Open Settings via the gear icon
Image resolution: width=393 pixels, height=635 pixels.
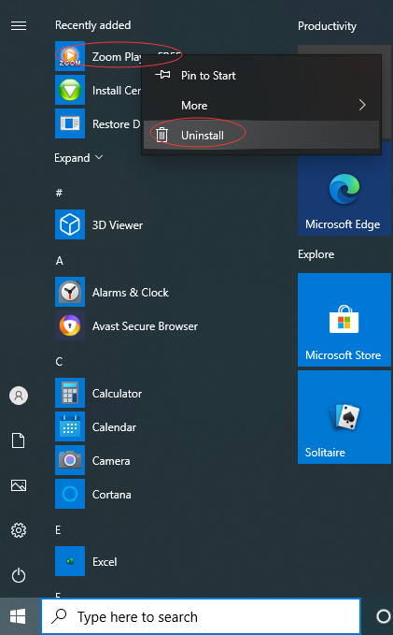(19, 530)
